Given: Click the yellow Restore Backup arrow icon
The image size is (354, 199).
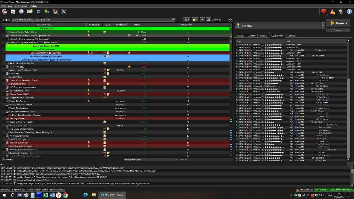Looking at the screenshot, I should click(202, 19).
